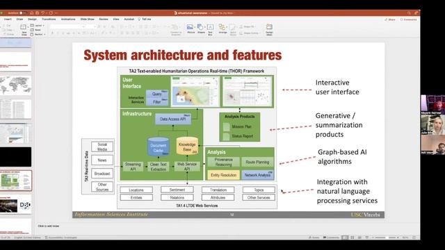
Task: Click the 'Entity Resolution' box on slide
Action: pyautogui.click(x=224, y=175)
